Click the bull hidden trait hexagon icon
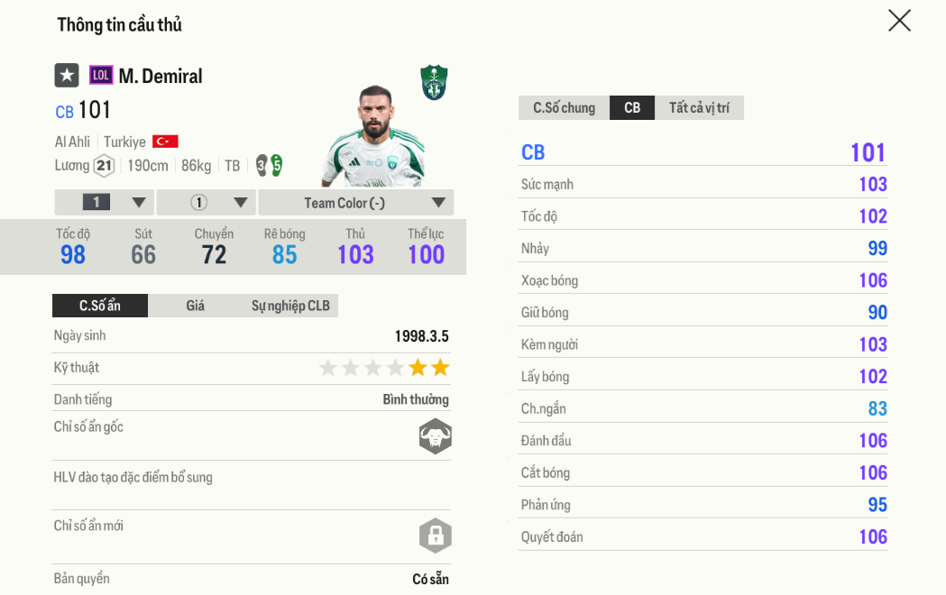Screen dimensions: 946x595 [x=435, y=436]
